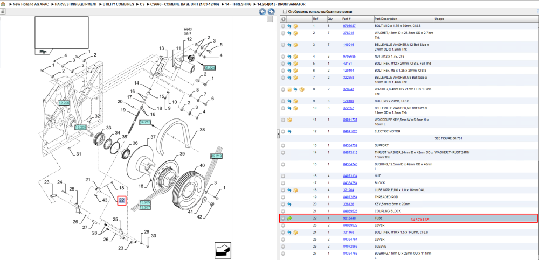The image size is (539, 260).
Task: Toggle selection circle for SLEEVE row
Action: click(283, 246)
